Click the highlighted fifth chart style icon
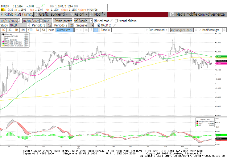 pos(96,30)
